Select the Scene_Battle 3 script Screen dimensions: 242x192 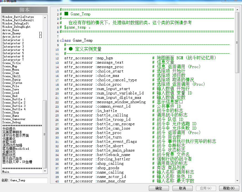pos(14,106)
